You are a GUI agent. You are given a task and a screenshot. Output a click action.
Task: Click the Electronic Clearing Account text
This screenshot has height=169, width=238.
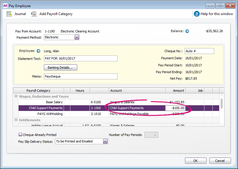(80, 31)
